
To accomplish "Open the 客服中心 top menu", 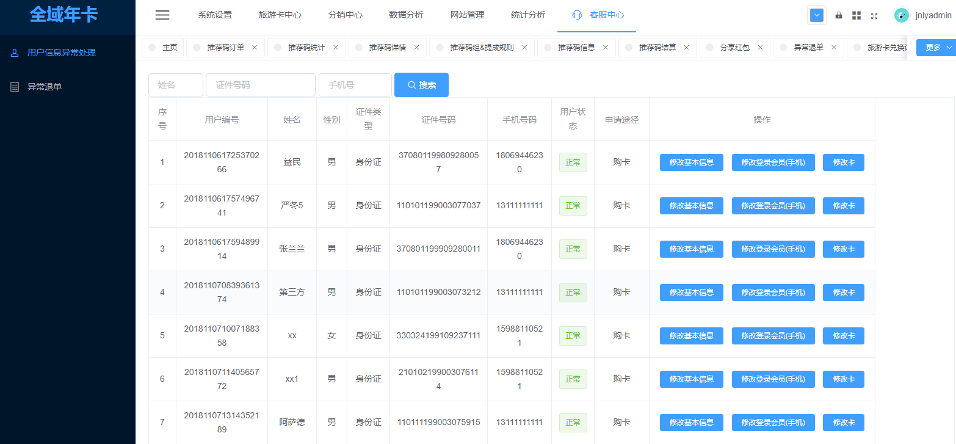I will click(598, 15).
